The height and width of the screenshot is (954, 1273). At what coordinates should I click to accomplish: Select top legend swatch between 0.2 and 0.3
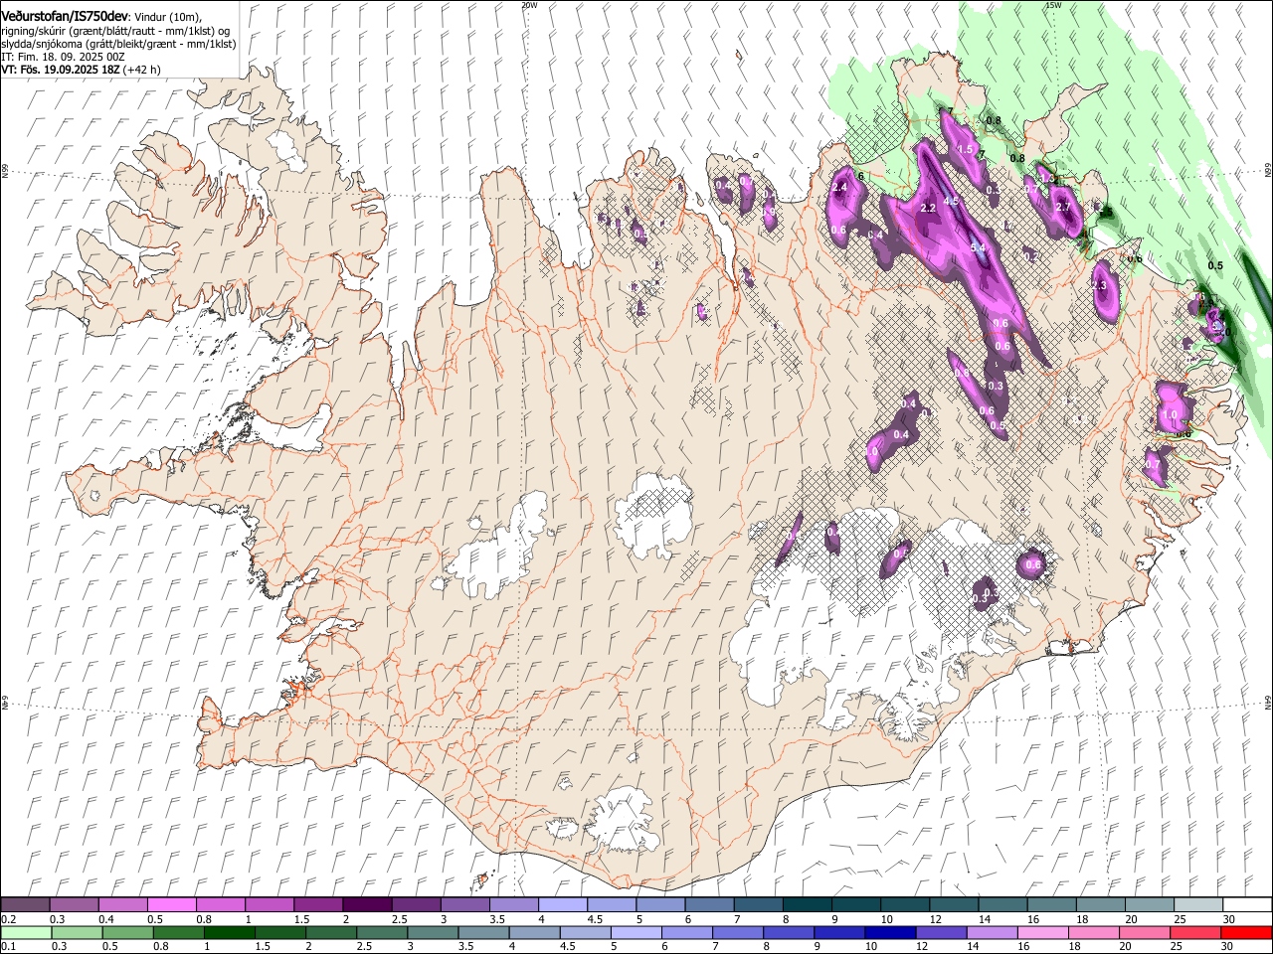click(x=25, y=905)
